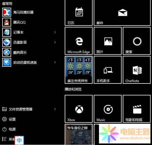Click the all apps list icon
Image resolution: width=152 pixels, height=145 pixels.
point(4,139)
